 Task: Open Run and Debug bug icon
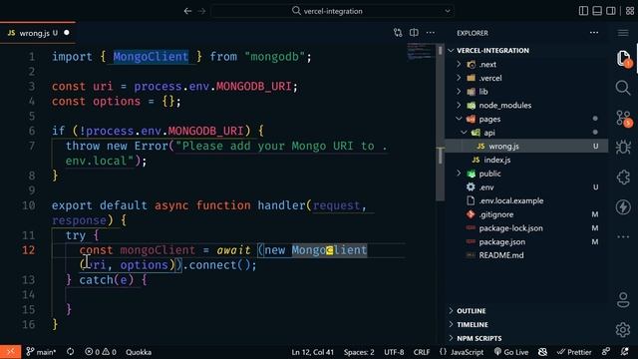click(x=623, y=147)
